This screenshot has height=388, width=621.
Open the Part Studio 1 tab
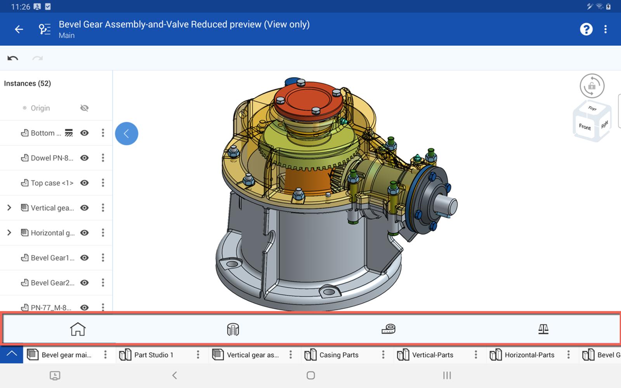point(153,355)
